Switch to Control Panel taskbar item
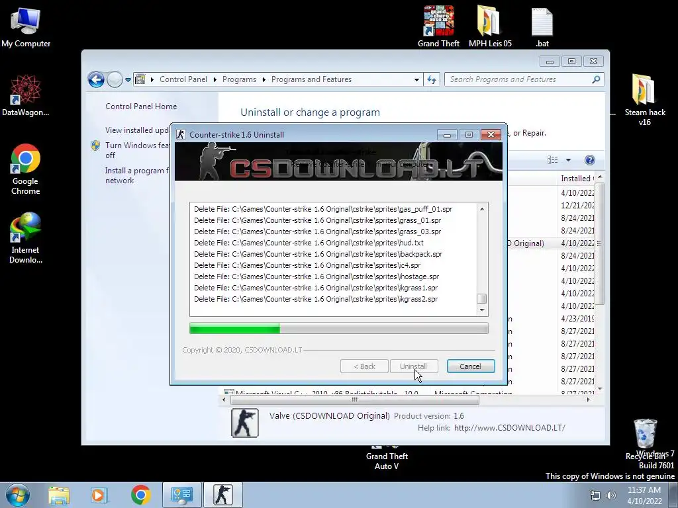678x508 pixels. point(181,495)
